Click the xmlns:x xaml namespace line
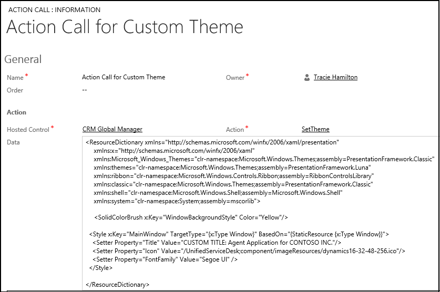This screenshot has width=440, height=292. tap(174, 151)
